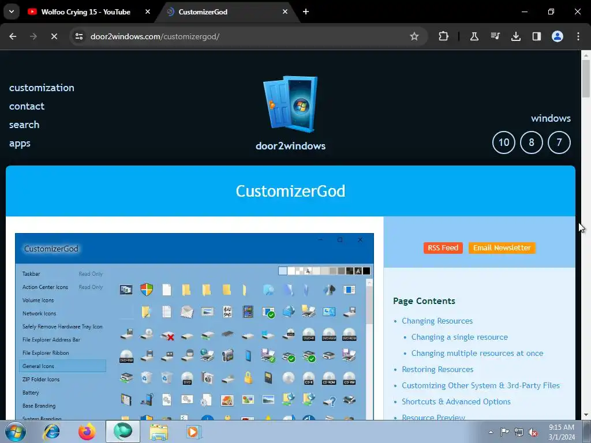591x443 pixels.
Task: Close the Wolfoo Crying 15 YouTube tab
Action: [x=148, y=12]
